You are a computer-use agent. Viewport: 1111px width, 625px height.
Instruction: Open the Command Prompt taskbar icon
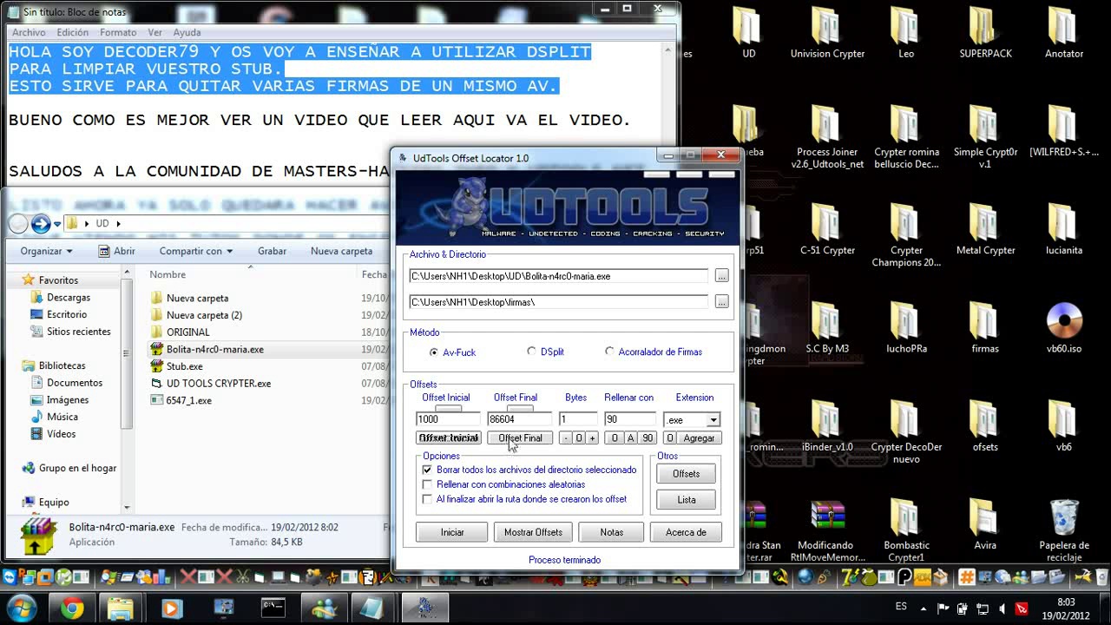273,608
